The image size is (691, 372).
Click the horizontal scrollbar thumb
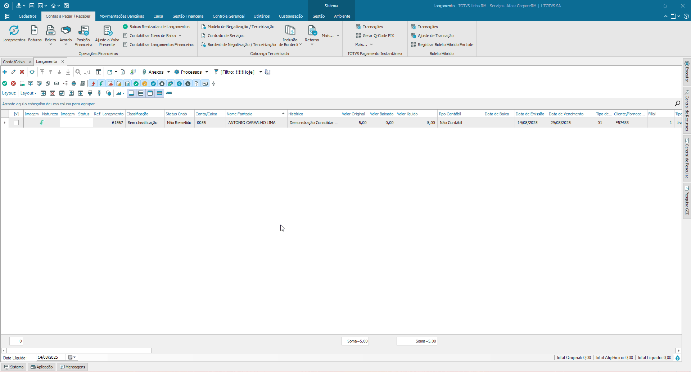click(80, 350)
